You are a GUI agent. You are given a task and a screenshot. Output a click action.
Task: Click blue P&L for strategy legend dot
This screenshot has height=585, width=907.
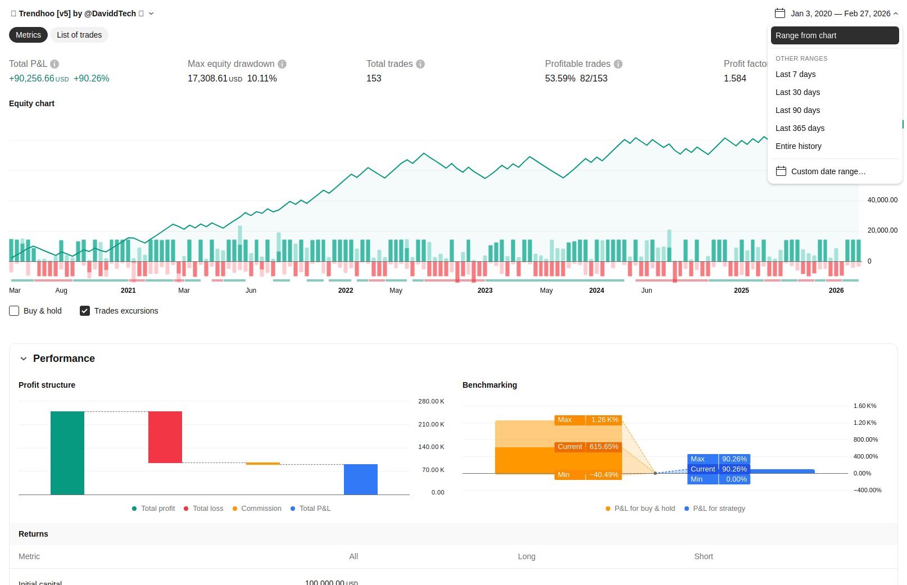pos(687,509)
